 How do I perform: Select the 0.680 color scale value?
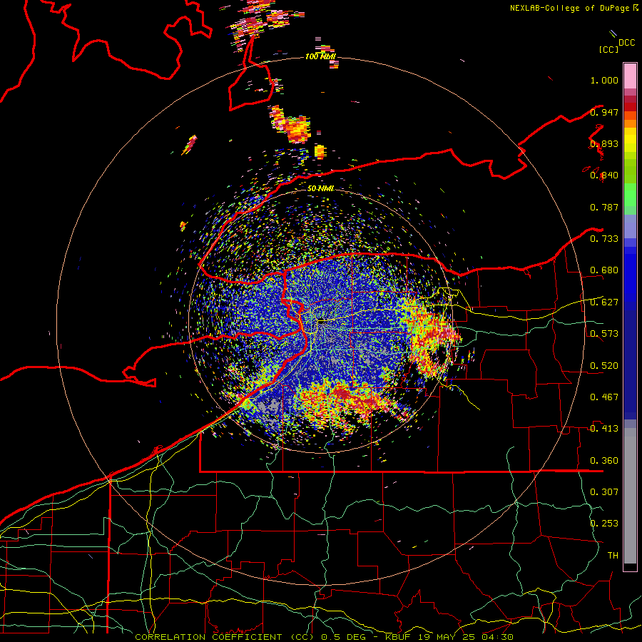coord(604,270)
